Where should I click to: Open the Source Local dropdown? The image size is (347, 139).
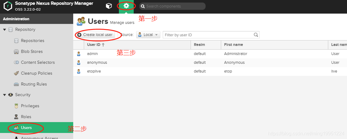click(x=148, y=35)
